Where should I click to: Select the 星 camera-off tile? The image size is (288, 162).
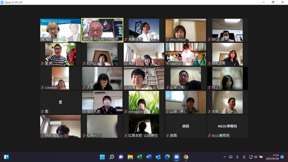[60, 102]
